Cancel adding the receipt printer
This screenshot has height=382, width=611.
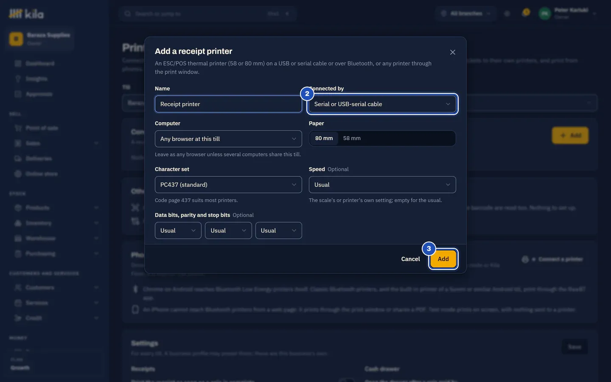coord(410,259)
